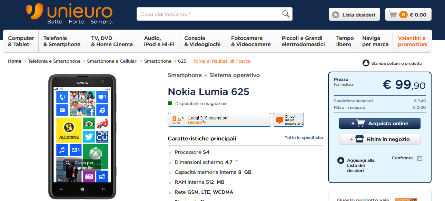Click the Processore S4 row
The width and height of the screenshot is (445, 201).
(245, 152)
